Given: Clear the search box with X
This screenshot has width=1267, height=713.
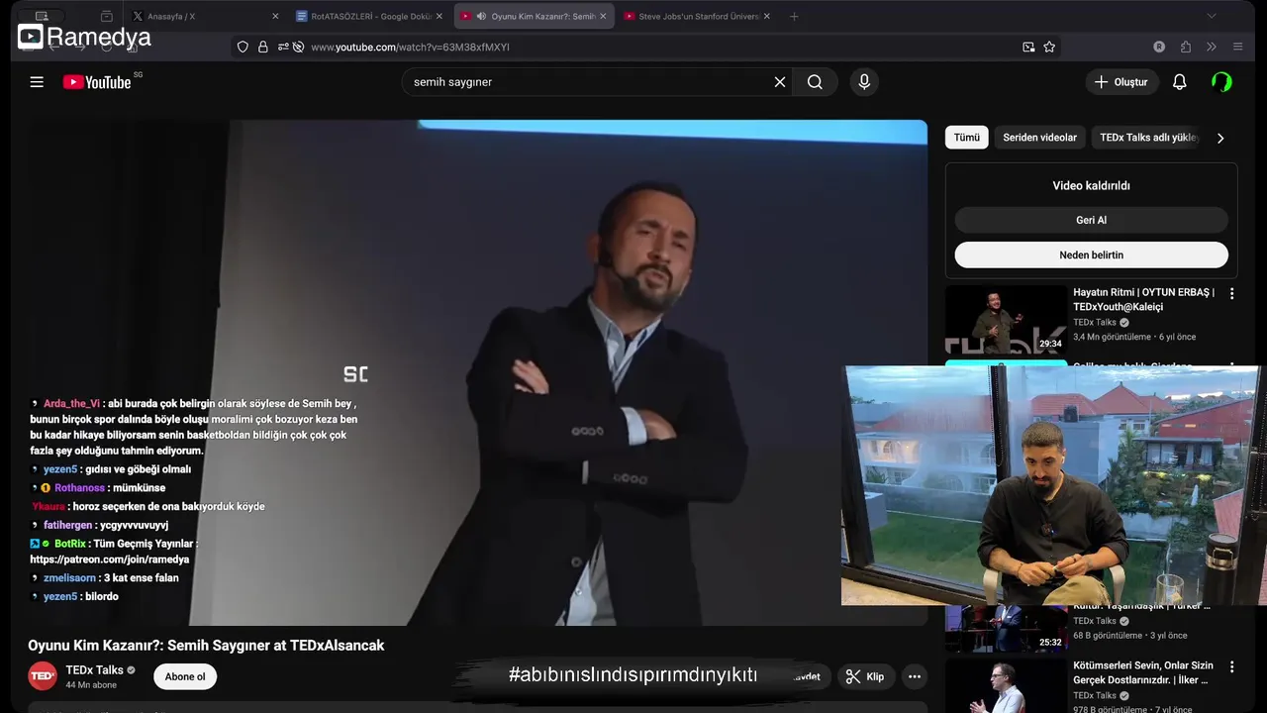Looking at the screenshot, I should pyautogui.click(x=780, y=82).
